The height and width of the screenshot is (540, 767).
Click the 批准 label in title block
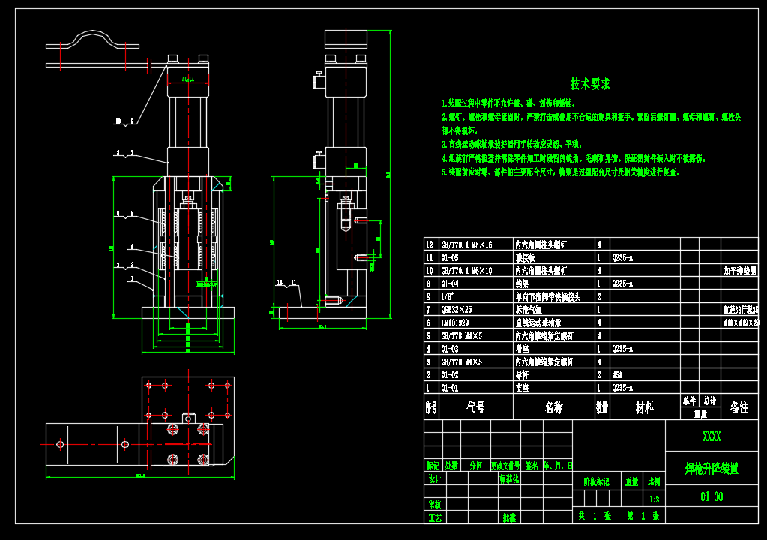[x=509, y=517]
